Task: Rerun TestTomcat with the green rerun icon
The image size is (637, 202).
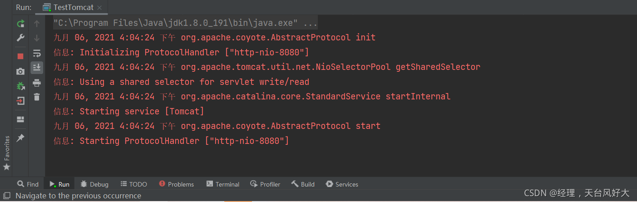Action: tap(20, 24)
